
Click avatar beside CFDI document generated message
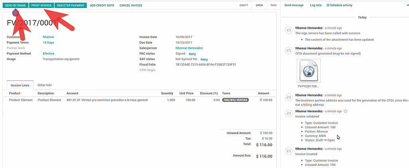(x=288, y=50)
